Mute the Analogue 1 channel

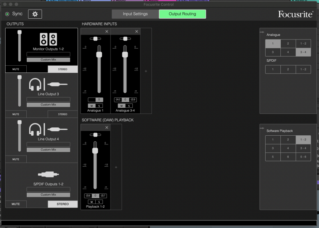coord(92,106)
